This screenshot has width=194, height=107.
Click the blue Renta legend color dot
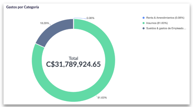pyautogui.click(x=143, y=18)
